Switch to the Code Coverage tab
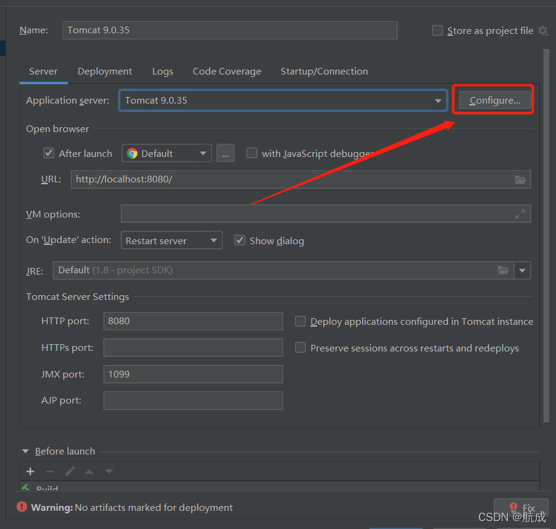Viewport: 556px width, 529px height. pyautogui.click(x=227, y=72)
